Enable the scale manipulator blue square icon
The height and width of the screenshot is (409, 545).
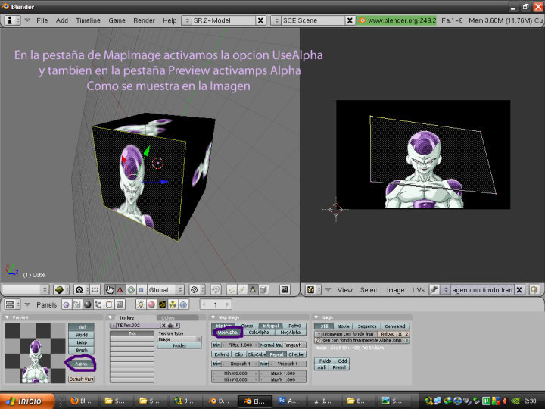(141, 289)
